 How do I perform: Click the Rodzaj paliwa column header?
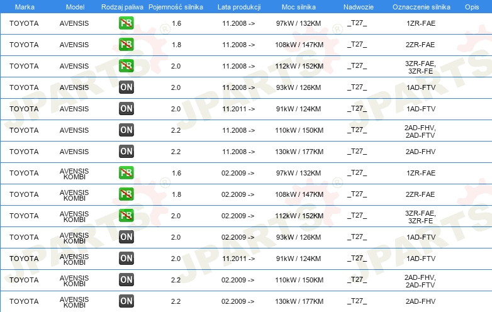[122, 6]
